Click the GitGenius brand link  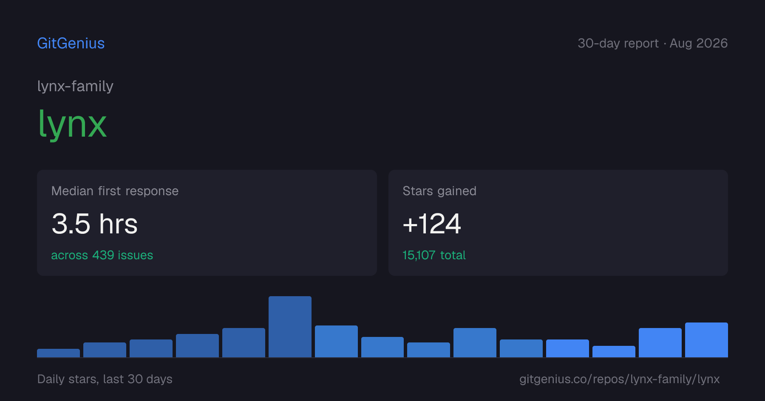coord(71,43)
